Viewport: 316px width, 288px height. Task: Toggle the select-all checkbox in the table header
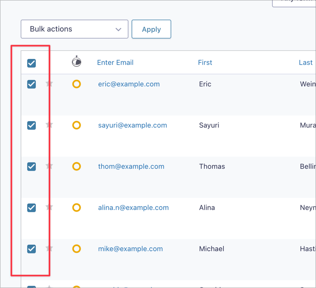[x=31, y=63]
